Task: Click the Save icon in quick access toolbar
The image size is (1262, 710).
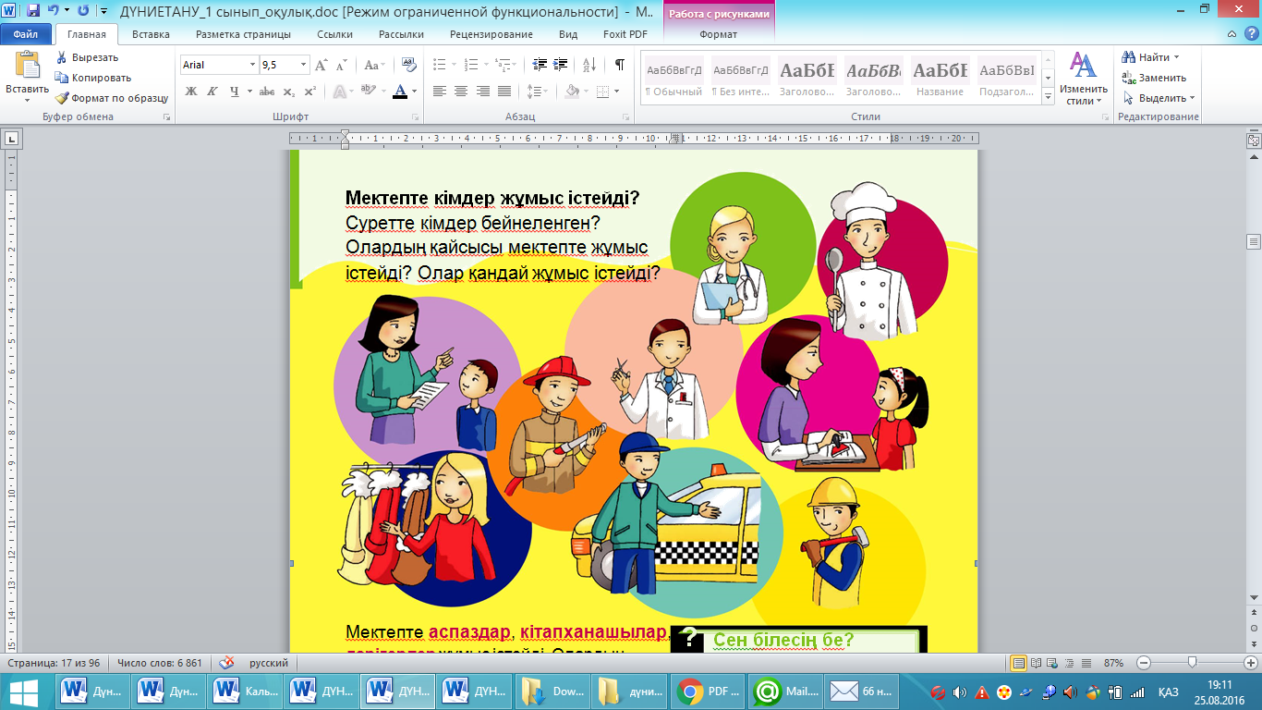Action: click(x=33, y=11)
